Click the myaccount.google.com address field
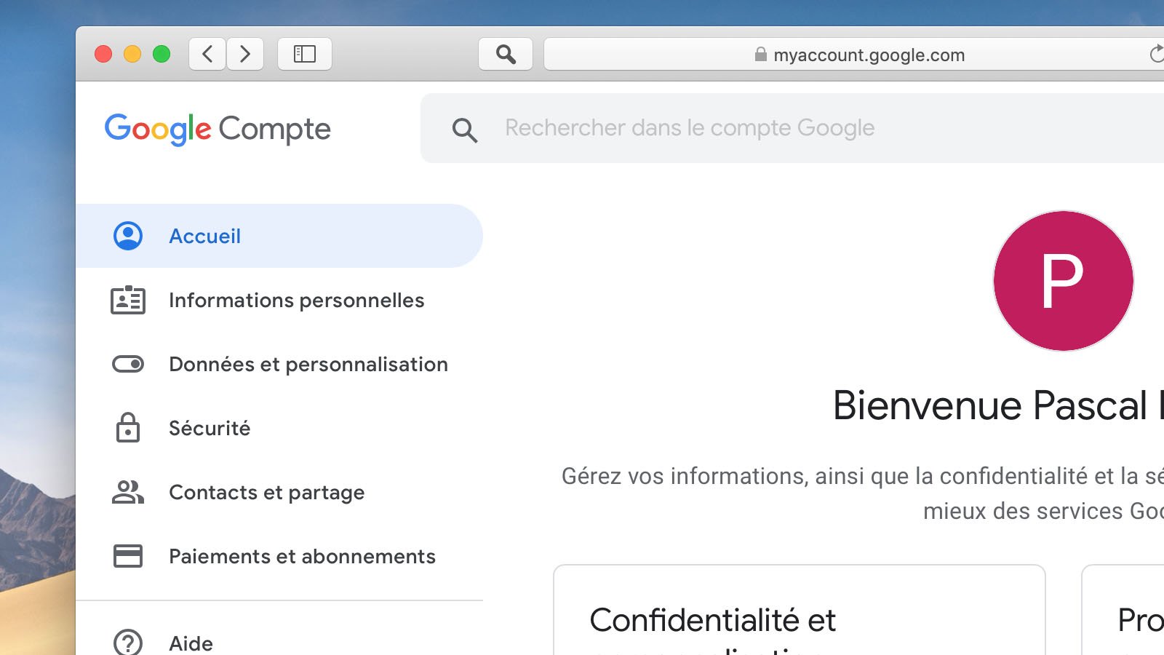Viewport: 1164px width, 655px height. tap(854, 54)
